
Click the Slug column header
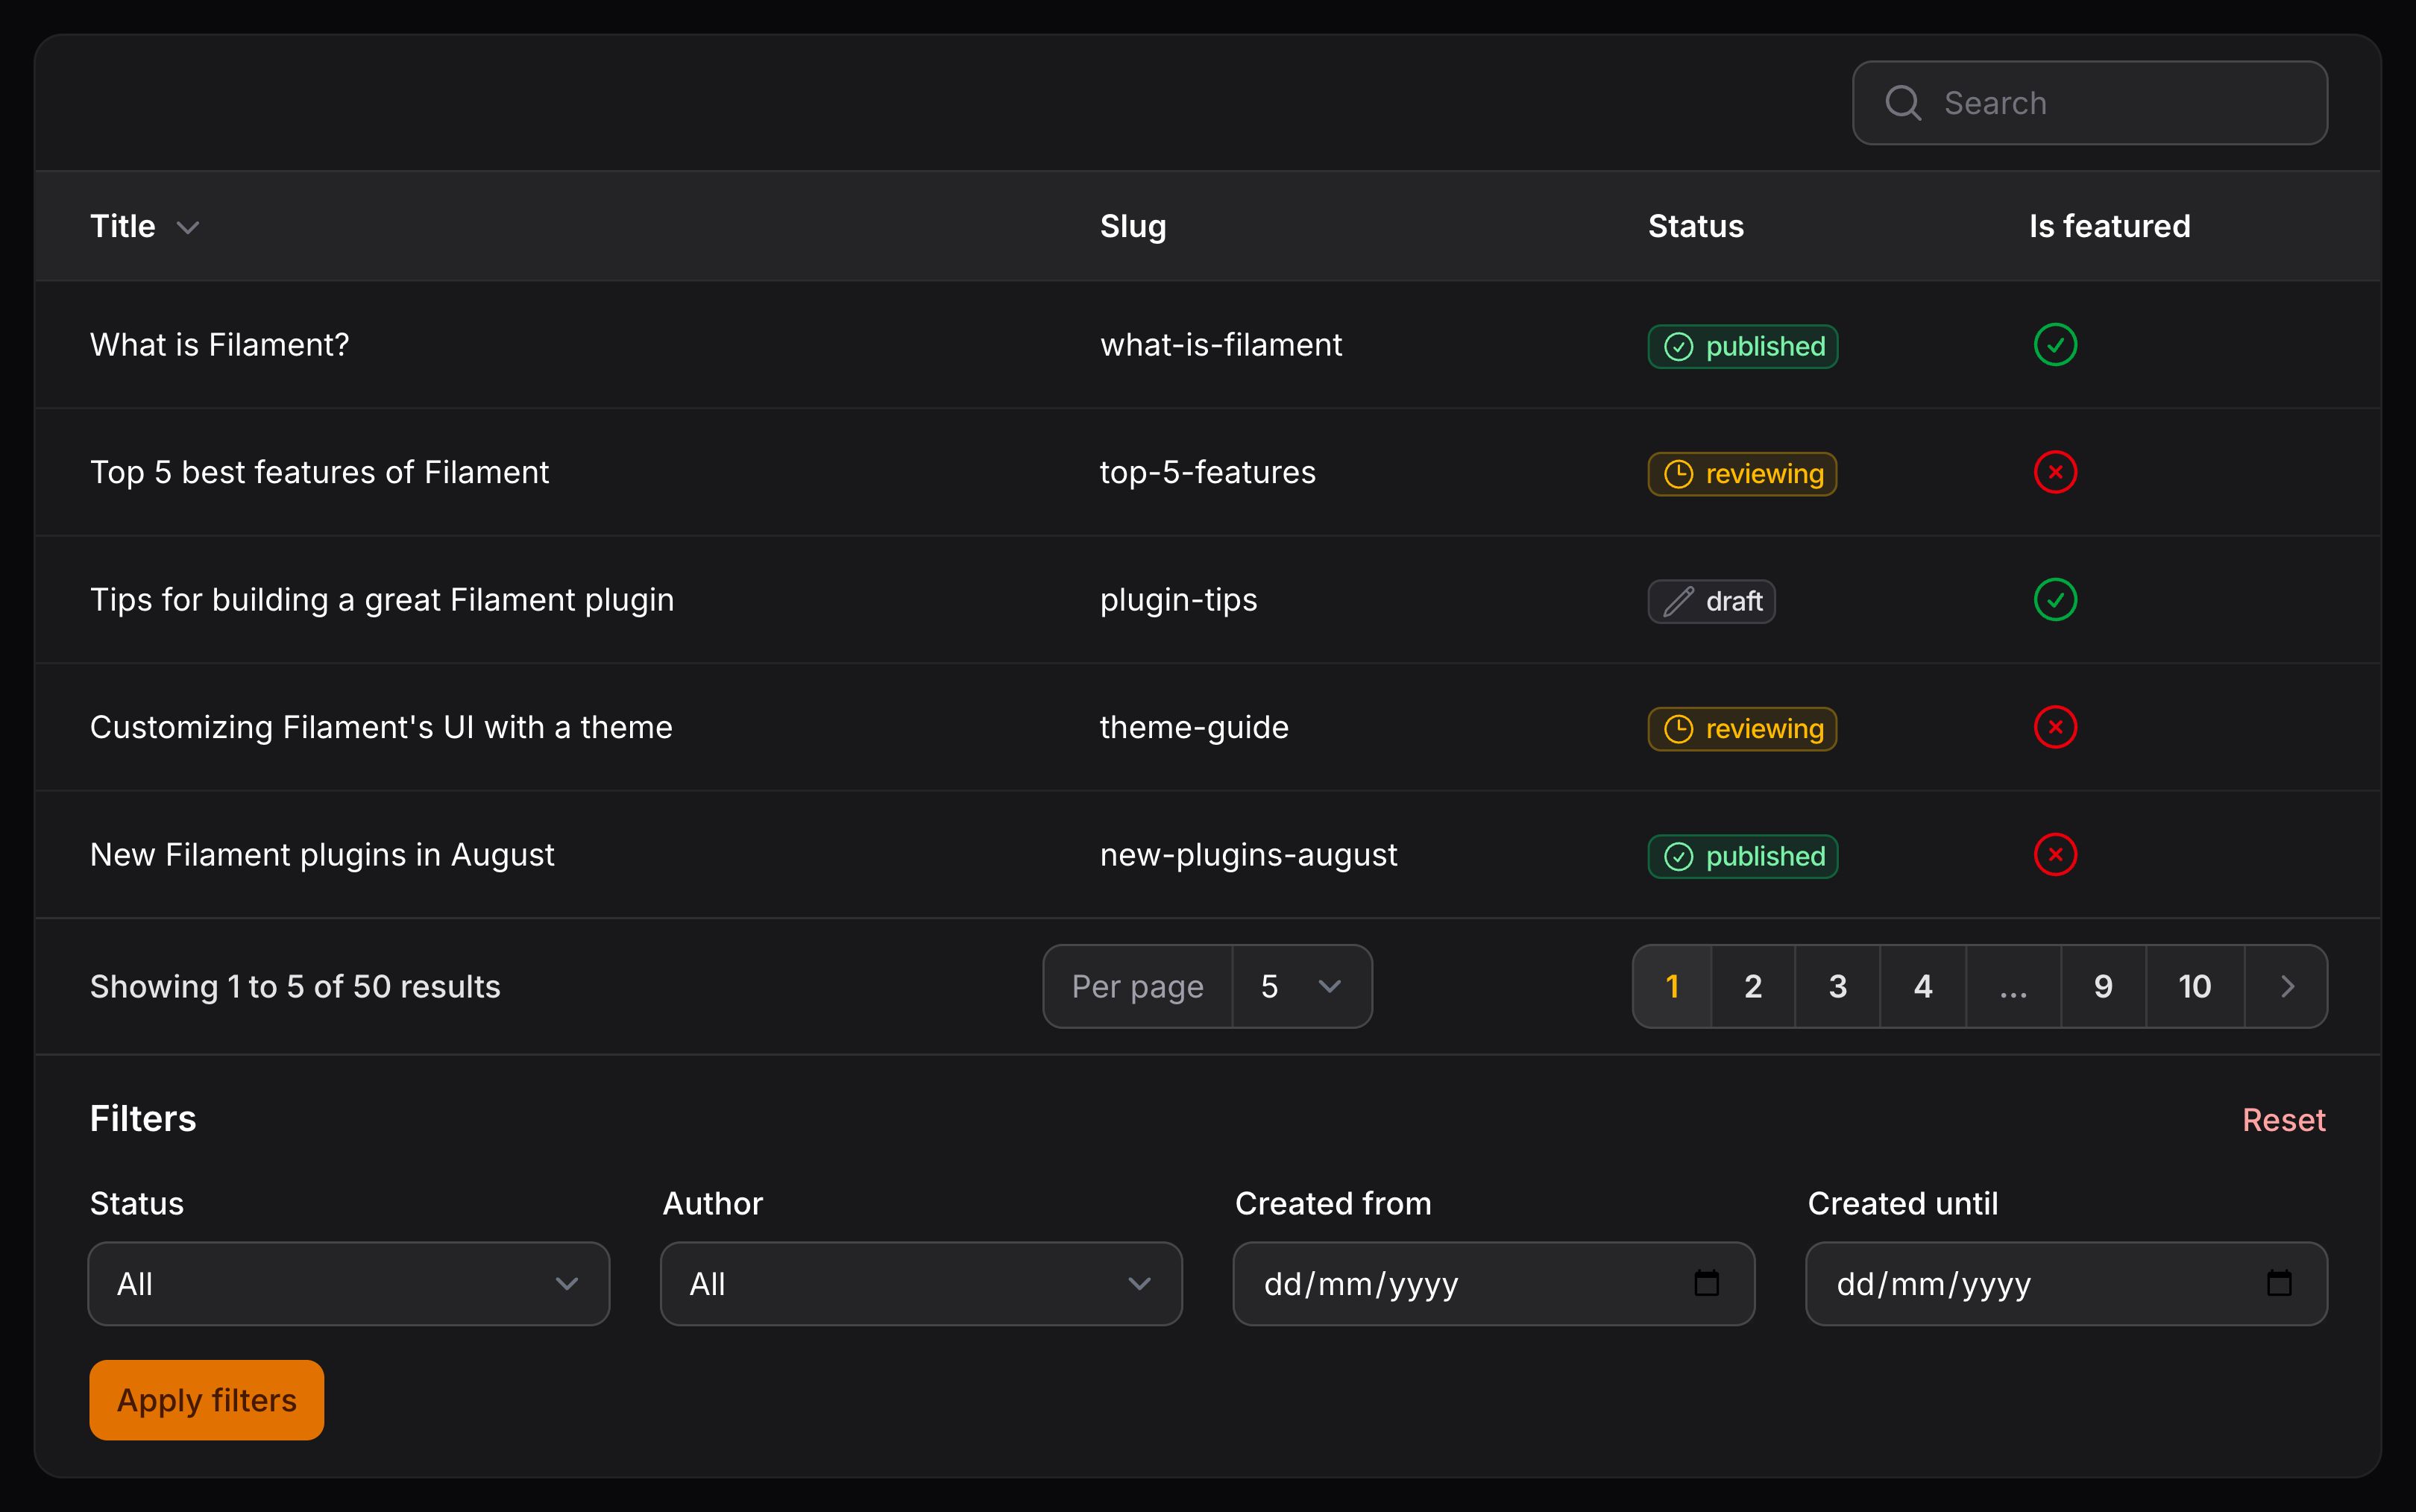tap(1133, 227)
